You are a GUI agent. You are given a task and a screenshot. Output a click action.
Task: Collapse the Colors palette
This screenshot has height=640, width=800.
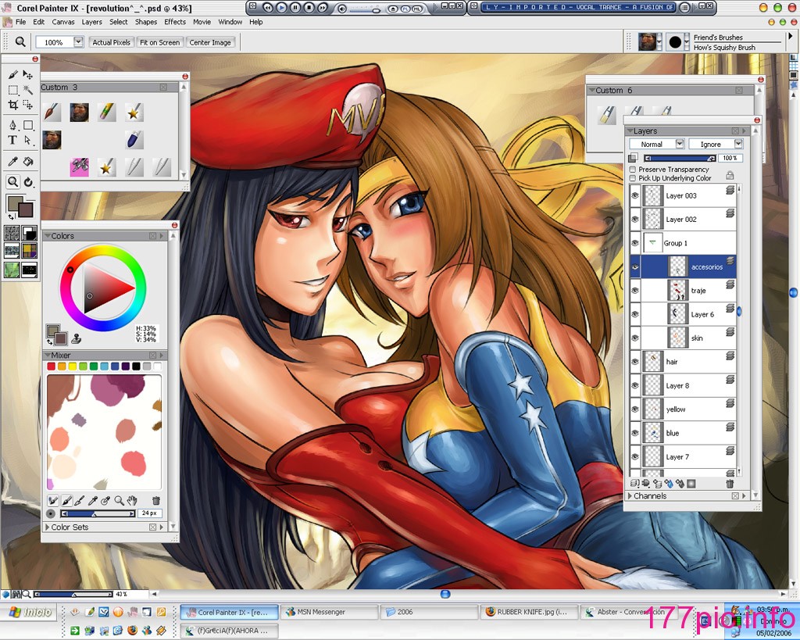(48, 236)
